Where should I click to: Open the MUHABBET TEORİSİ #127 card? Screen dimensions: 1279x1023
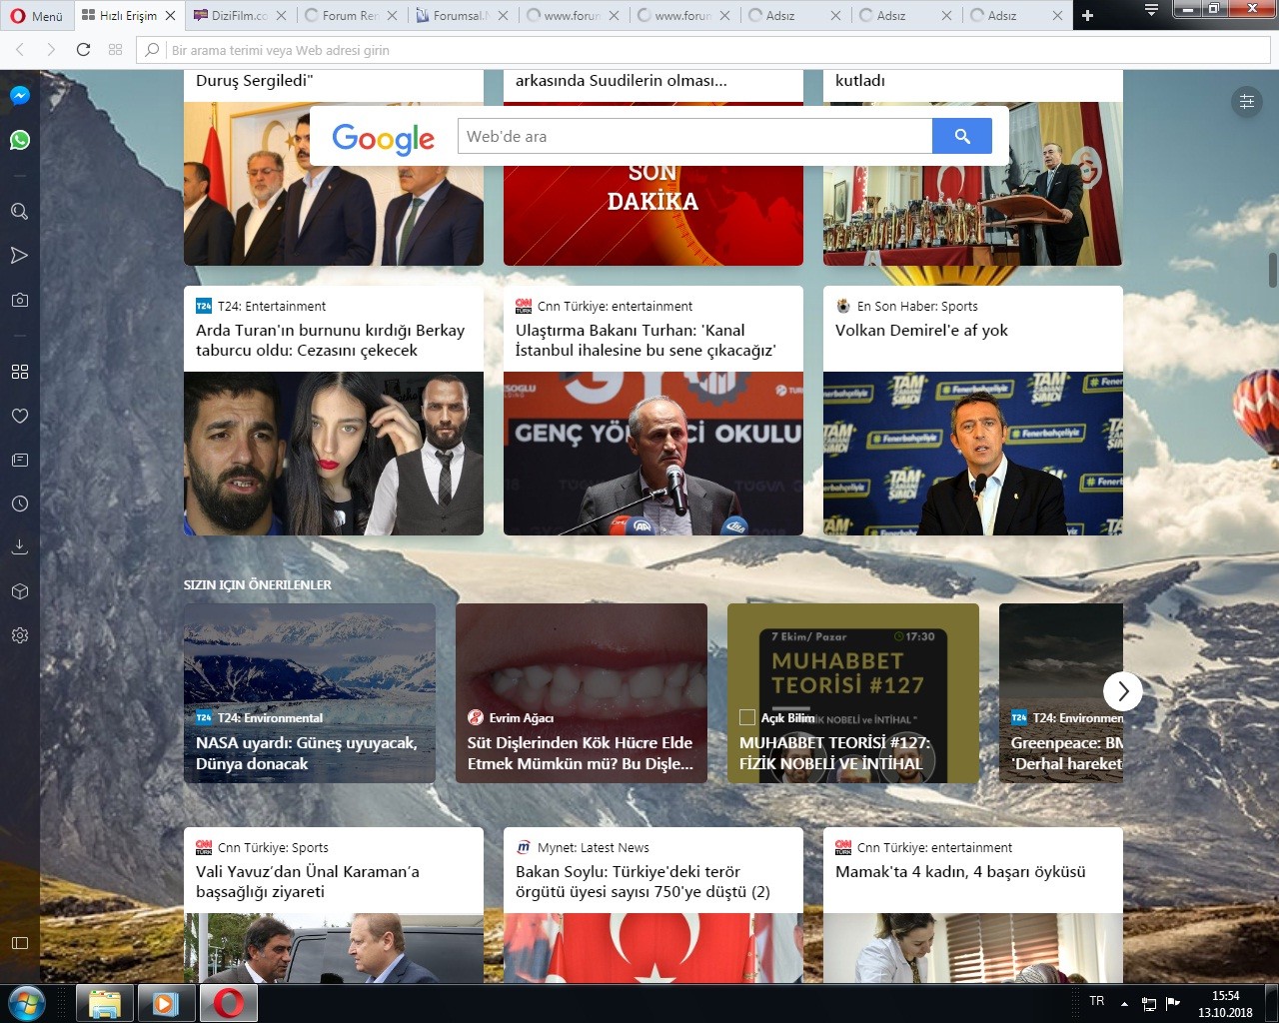(x=853, y=693)
